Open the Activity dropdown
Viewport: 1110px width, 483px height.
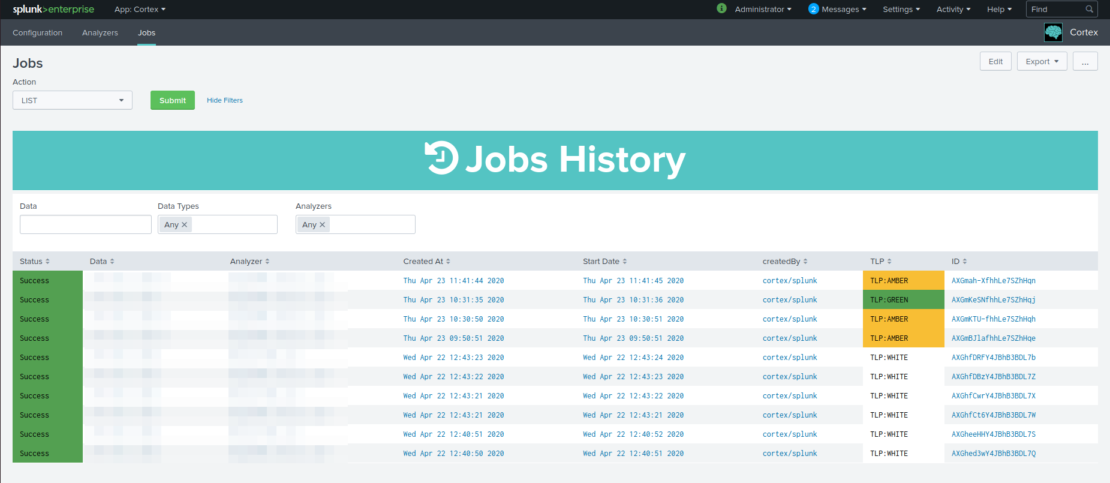click(x=953, y=9)
